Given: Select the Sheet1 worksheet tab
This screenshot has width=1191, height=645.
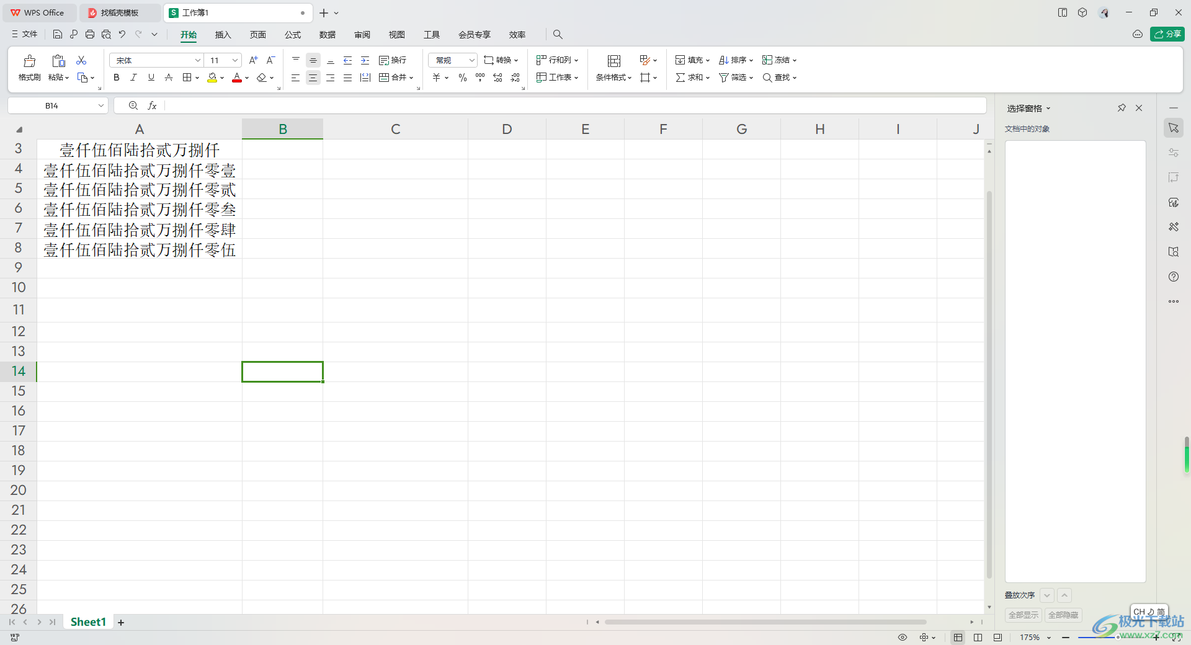Looking at the screenshot, I should click(88, 622).
